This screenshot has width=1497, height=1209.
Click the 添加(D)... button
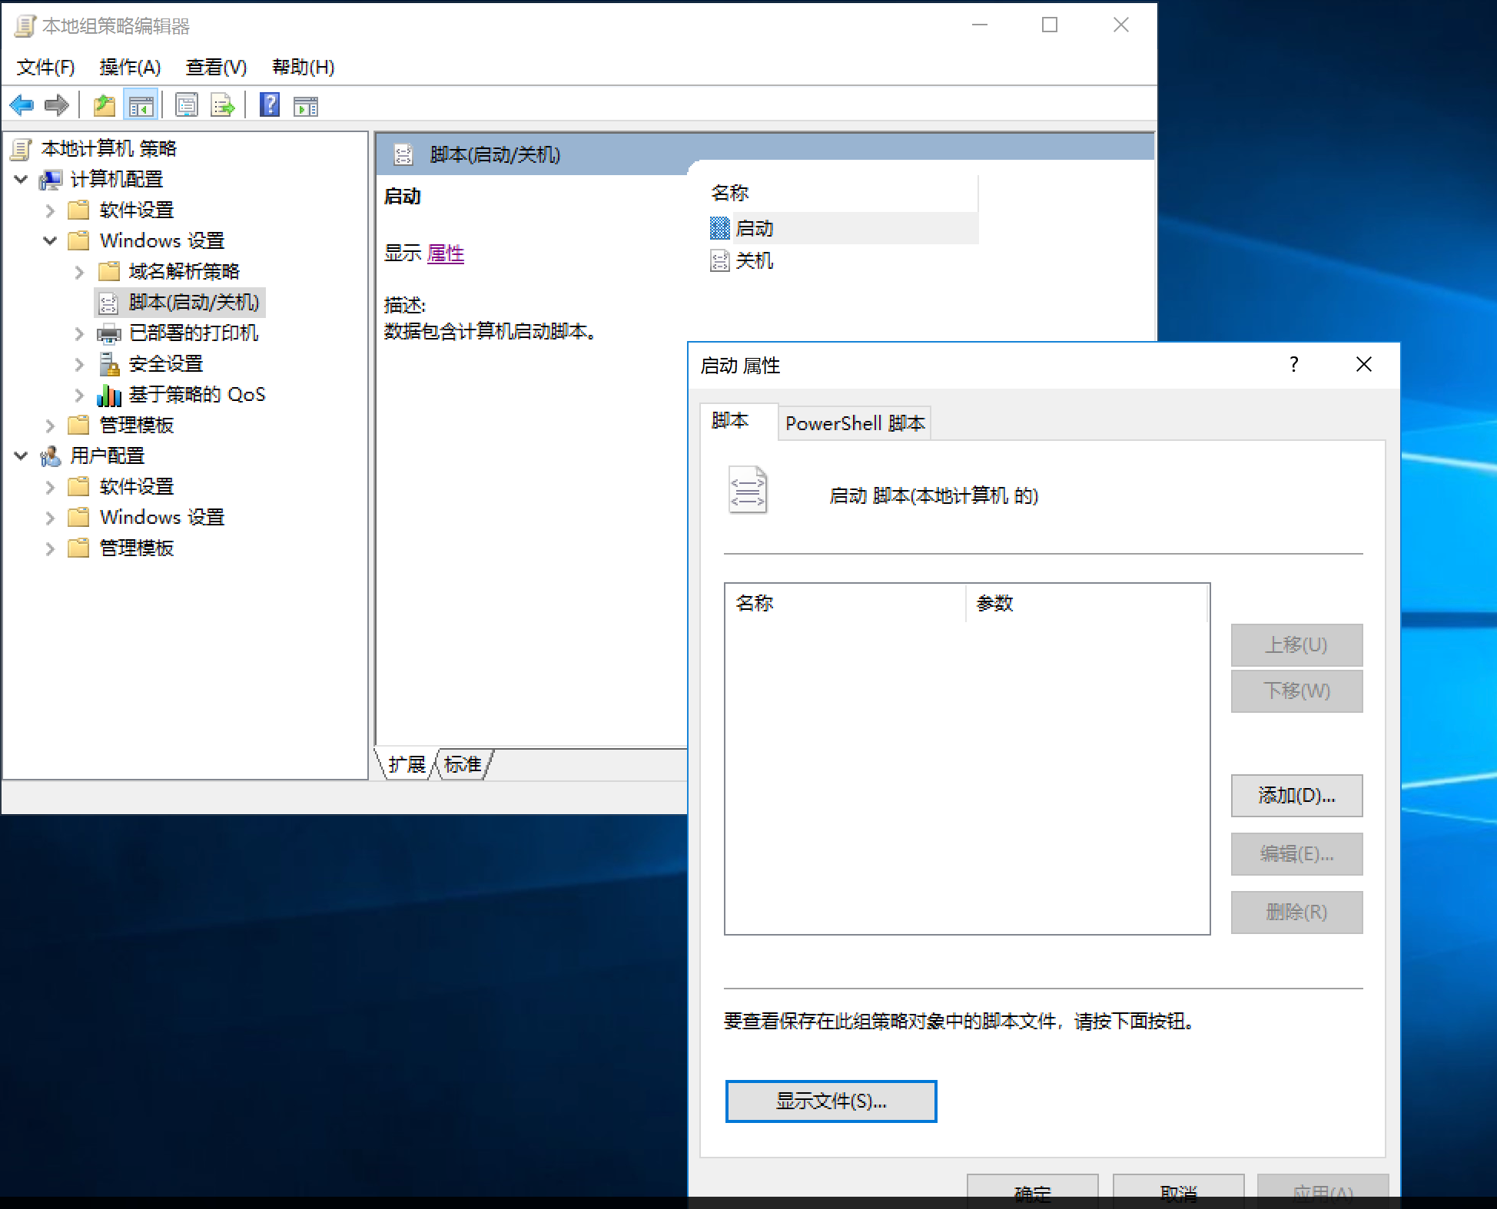[x=1296, y=795]
